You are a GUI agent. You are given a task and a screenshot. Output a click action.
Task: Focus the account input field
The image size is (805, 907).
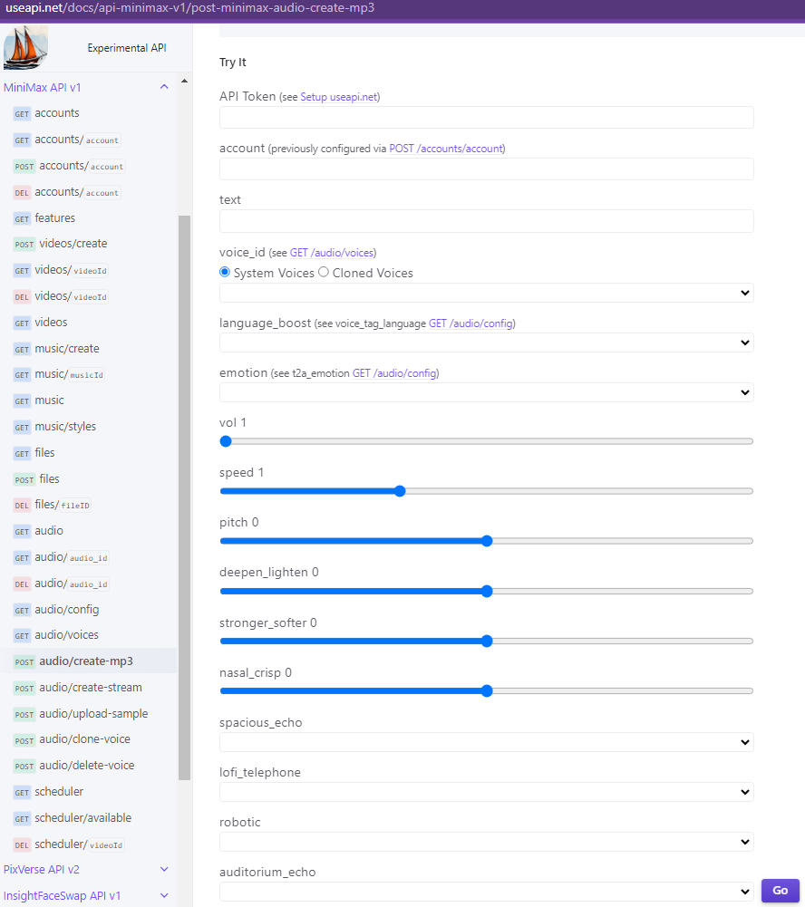point(486,169)
